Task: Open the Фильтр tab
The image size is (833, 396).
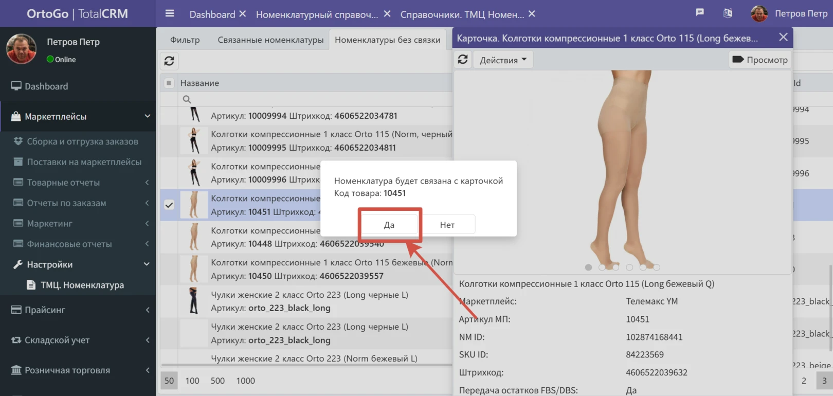Action: click(x=185, y=40)
